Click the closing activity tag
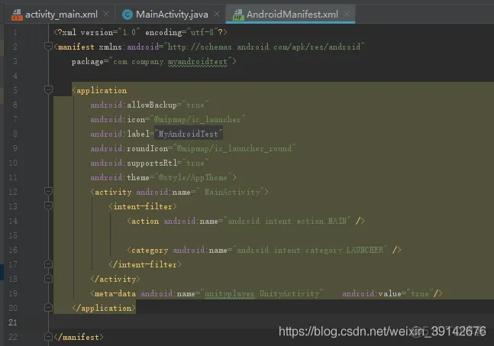This screenshot has width=494, height=346. click(x=115, y=279)
